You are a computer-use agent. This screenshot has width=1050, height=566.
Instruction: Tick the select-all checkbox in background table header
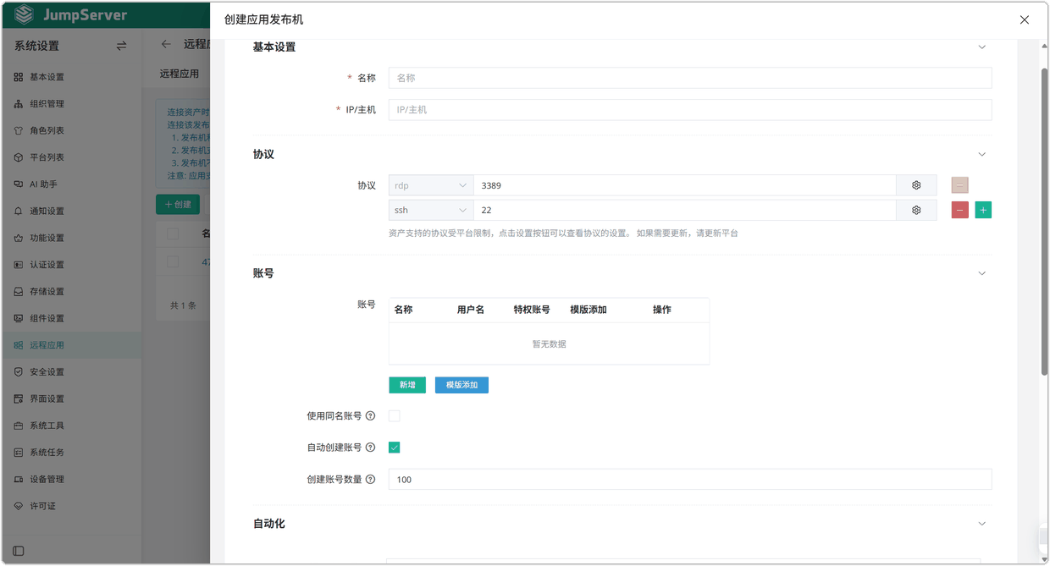[x=173, y=234]
